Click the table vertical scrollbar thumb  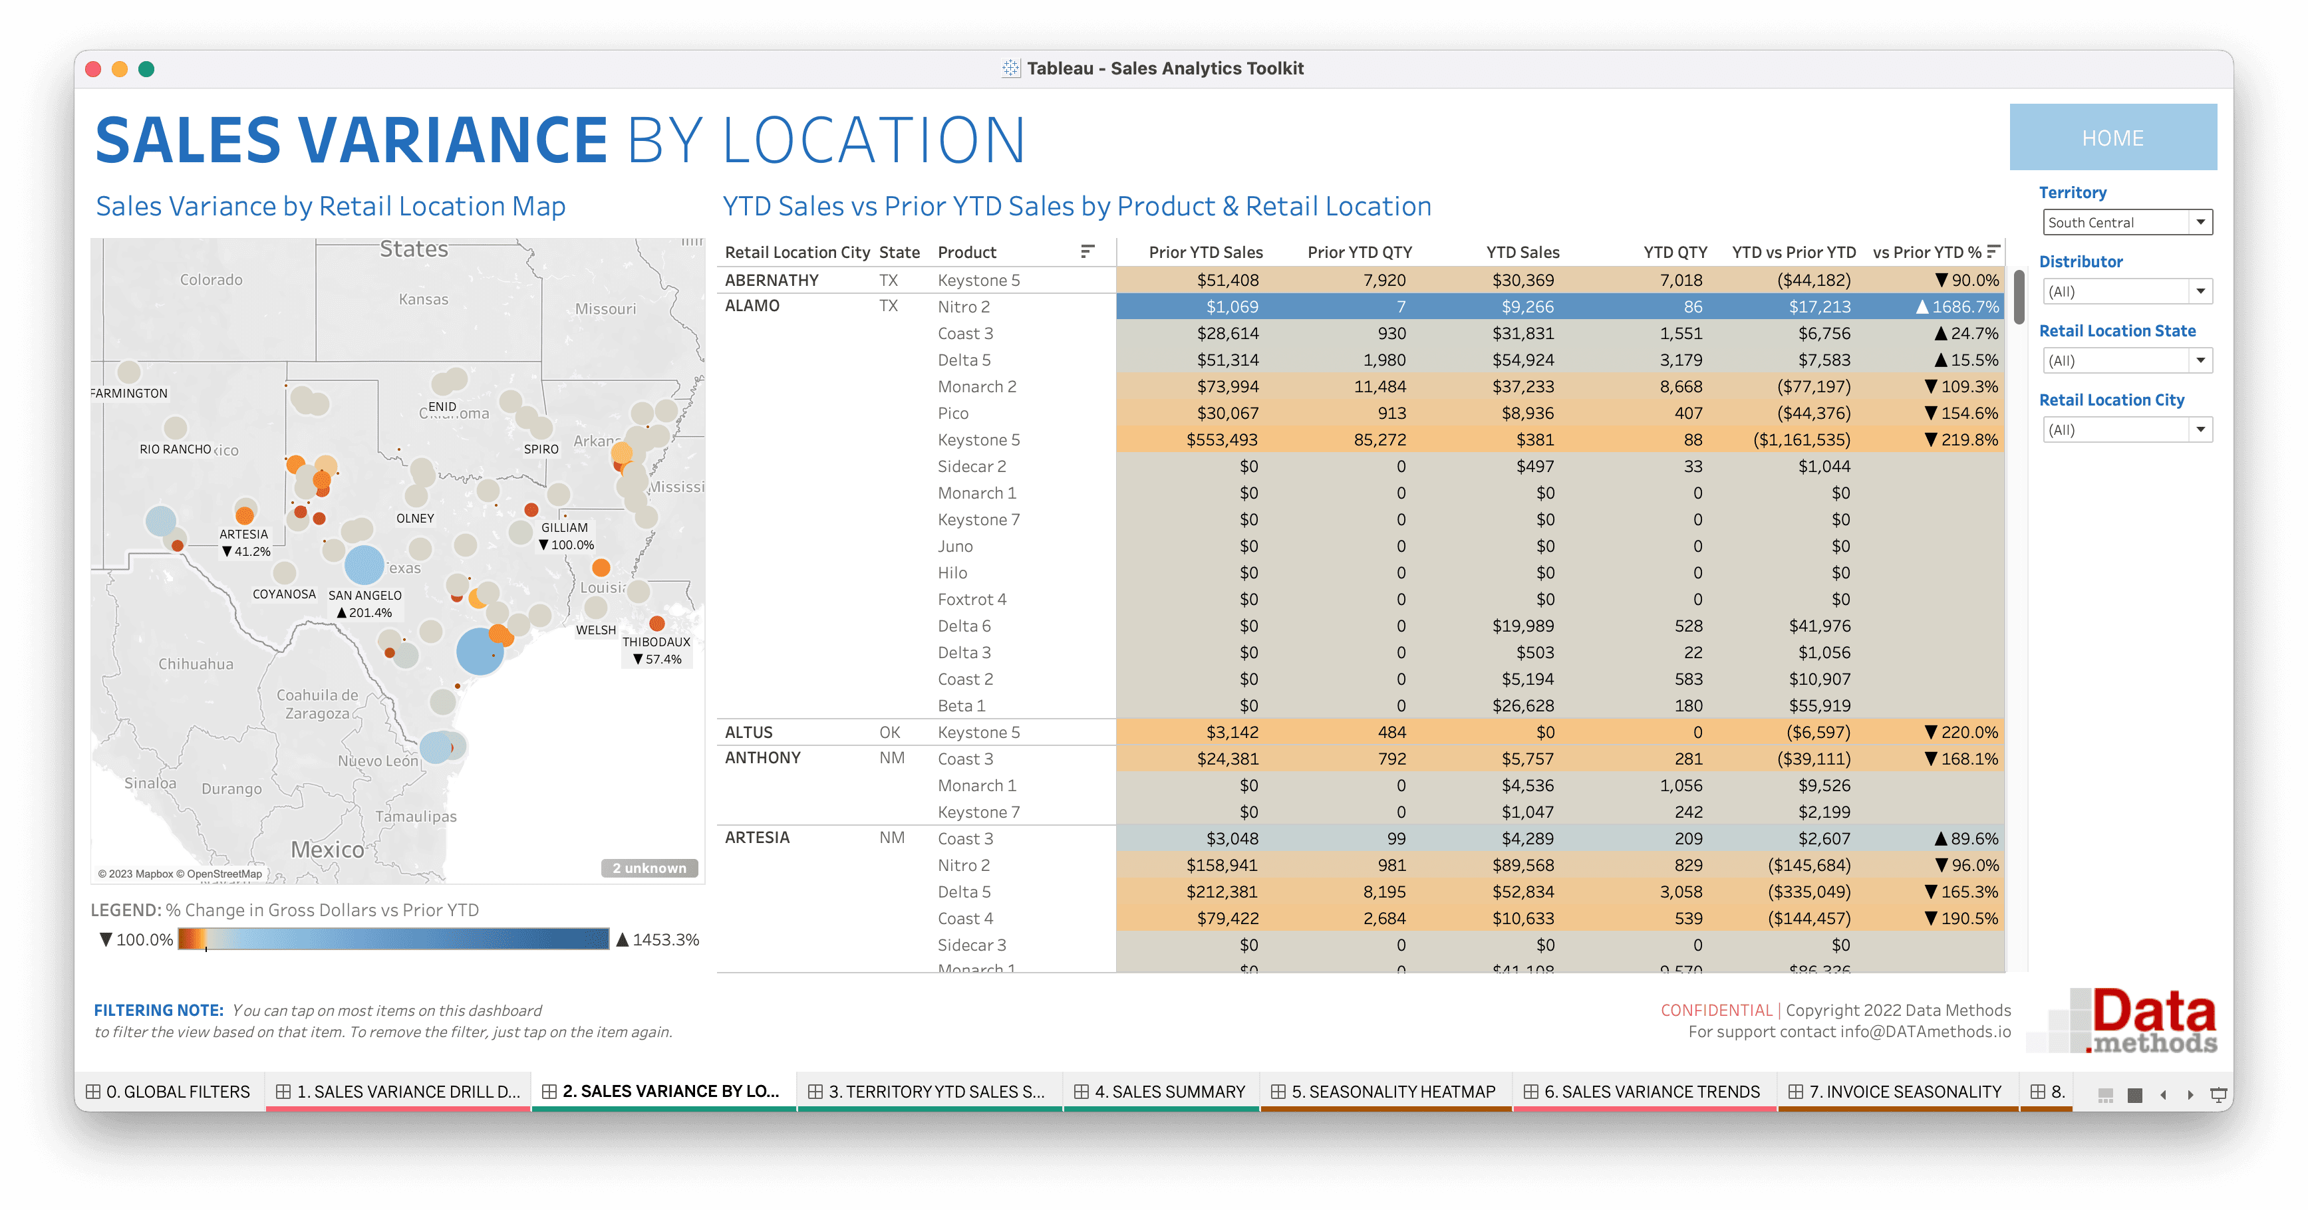click(2019, 296)
